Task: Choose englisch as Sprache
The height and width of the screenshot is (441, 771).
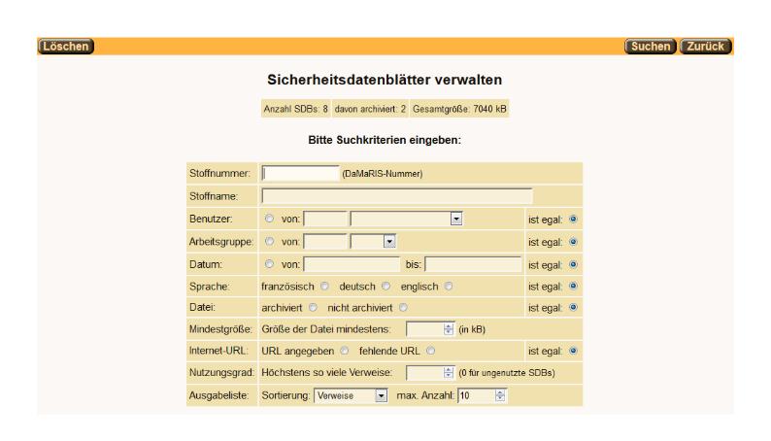Action: tap(449, 286)
